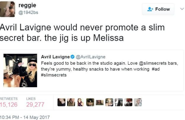The height and width of the screenshot is (120, 185).
Task: Open the third liker avatar with red-haired person
Action: pos(81,102)
